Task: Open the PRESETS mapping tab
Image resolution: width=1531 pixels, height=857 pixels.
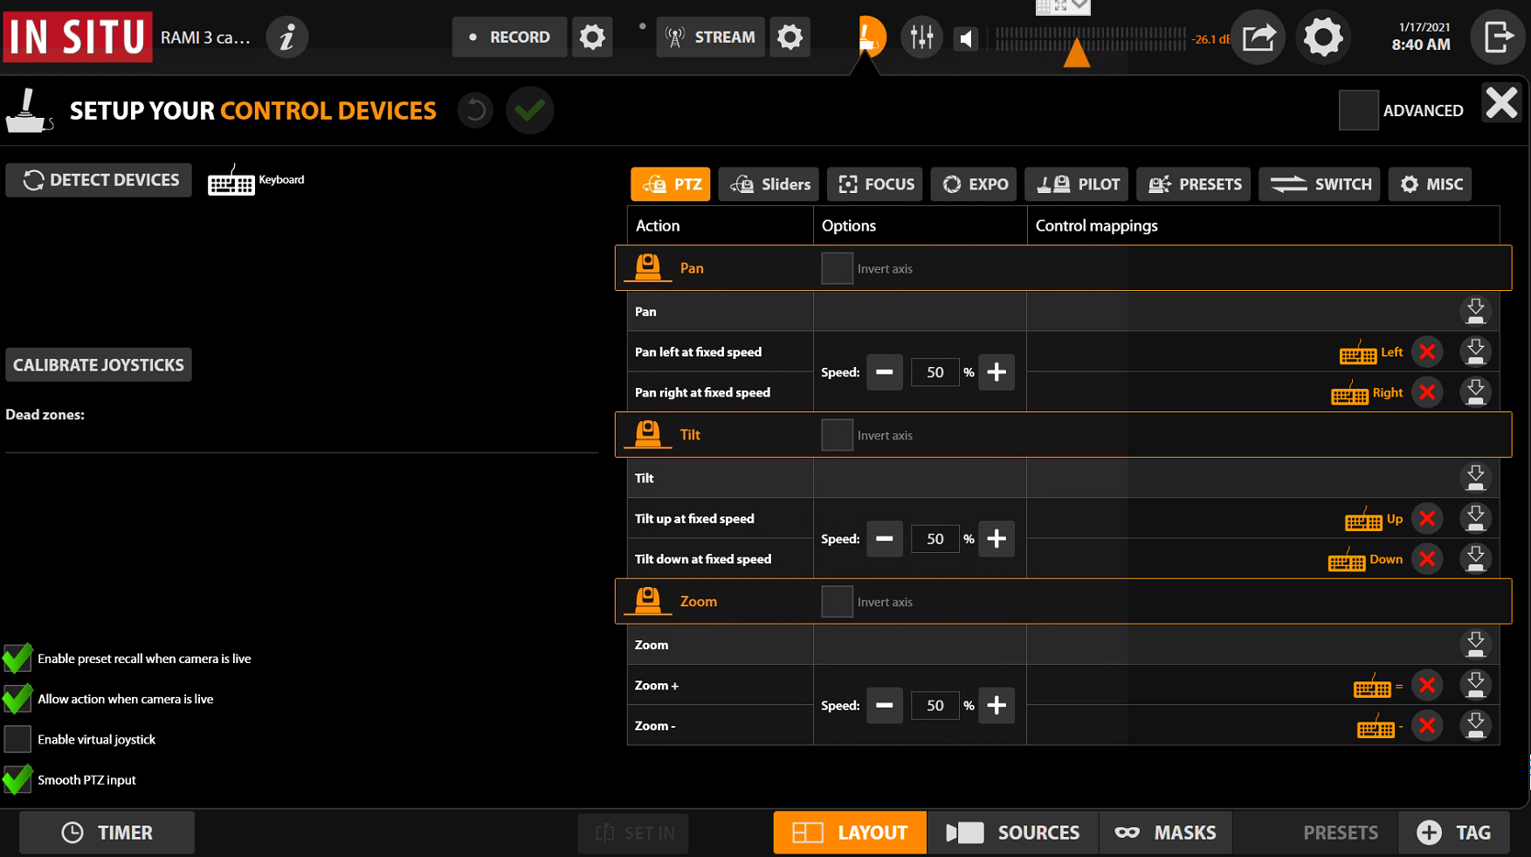Action: 1194,184
